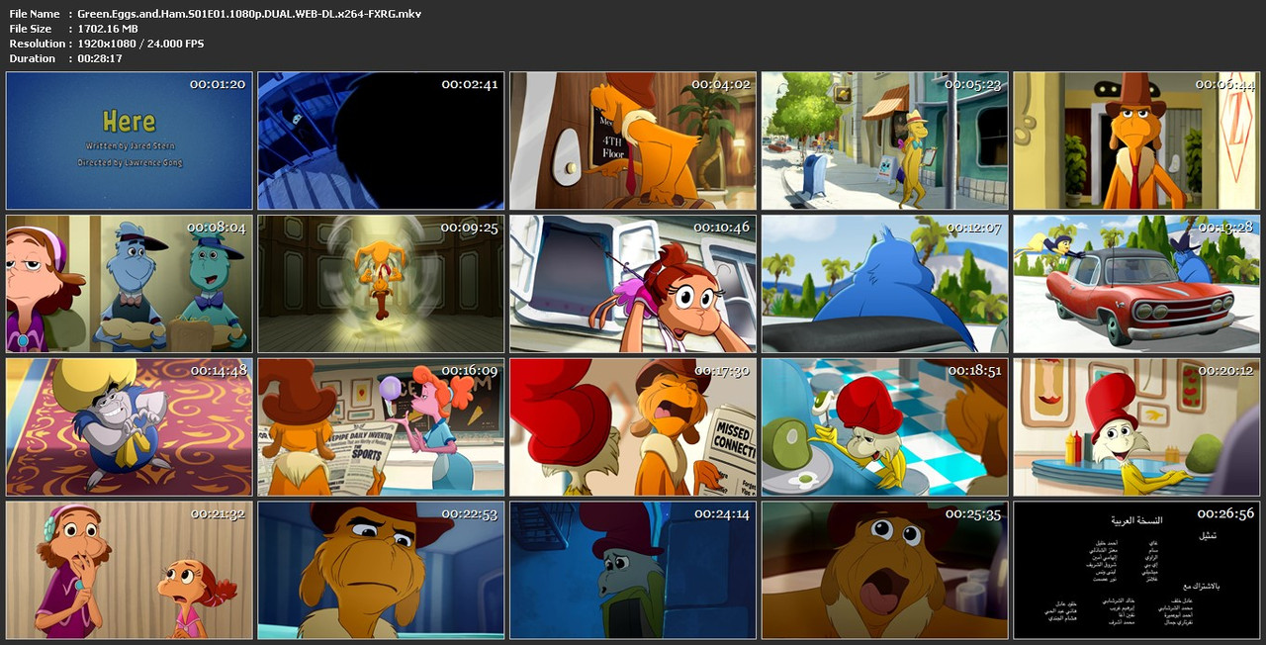This screenshot has height=645, width=1266.
Task: Open the thumbnail stamped 00:01:20
Action: click(130, 140)
